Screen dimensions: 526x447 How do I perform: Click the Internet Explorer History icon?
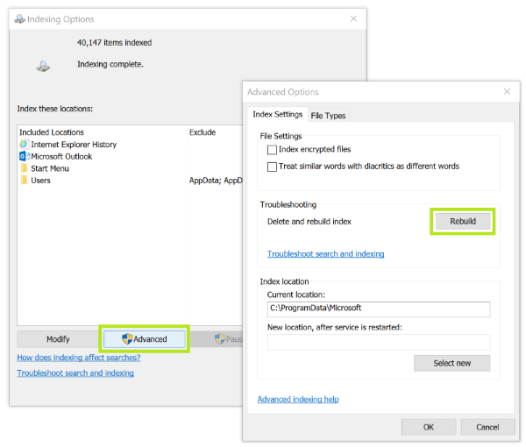pyautogui.click(x=24, y=144)
